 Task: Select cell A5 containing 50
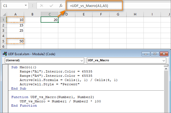pos(15,41)
